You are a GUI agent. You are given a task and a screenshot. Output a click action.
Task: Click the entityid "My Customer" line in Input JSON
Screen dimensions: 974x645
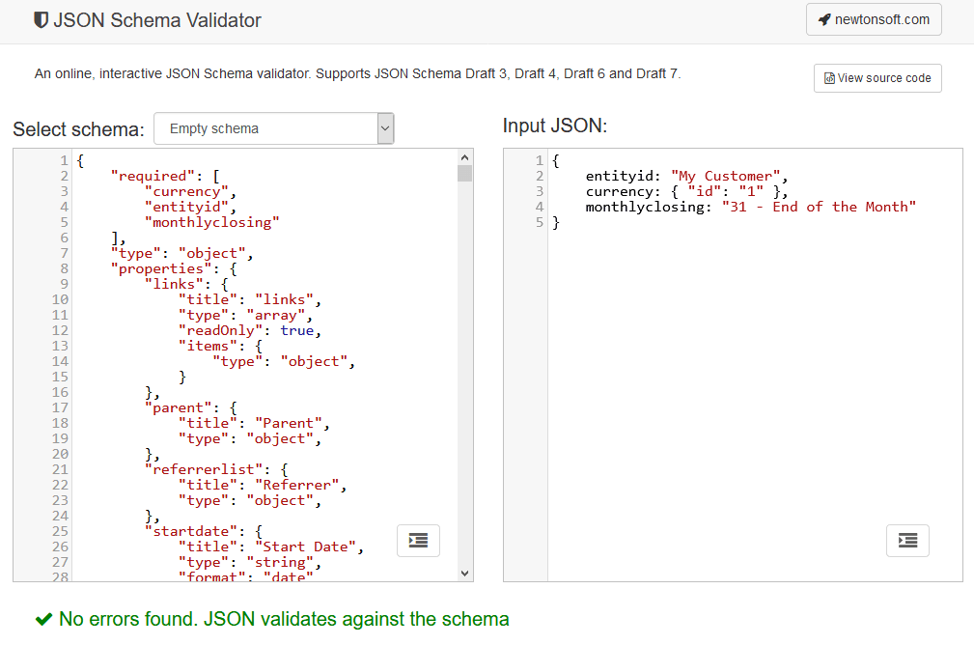686,176
